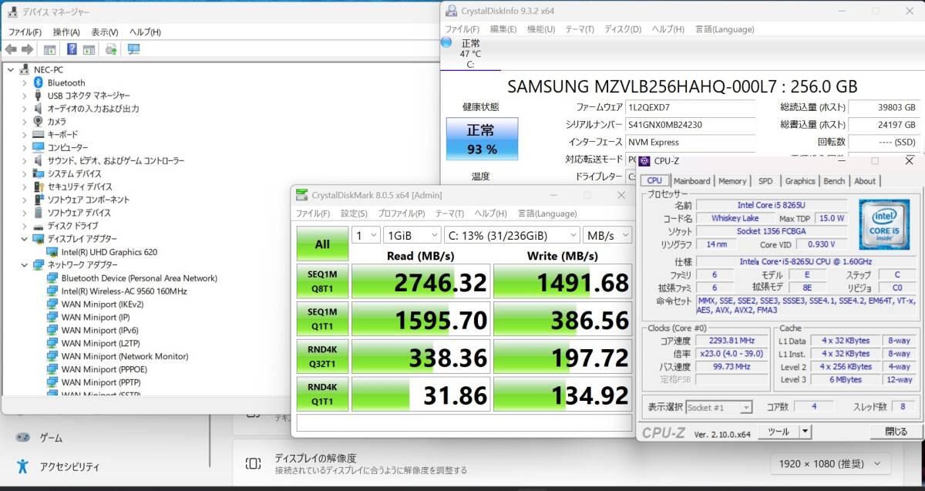The width and height of the screenshot is (925, 491).
Task: Open 機能(O) menu in CrystalDiskInfo
Action: pos(541,29)
